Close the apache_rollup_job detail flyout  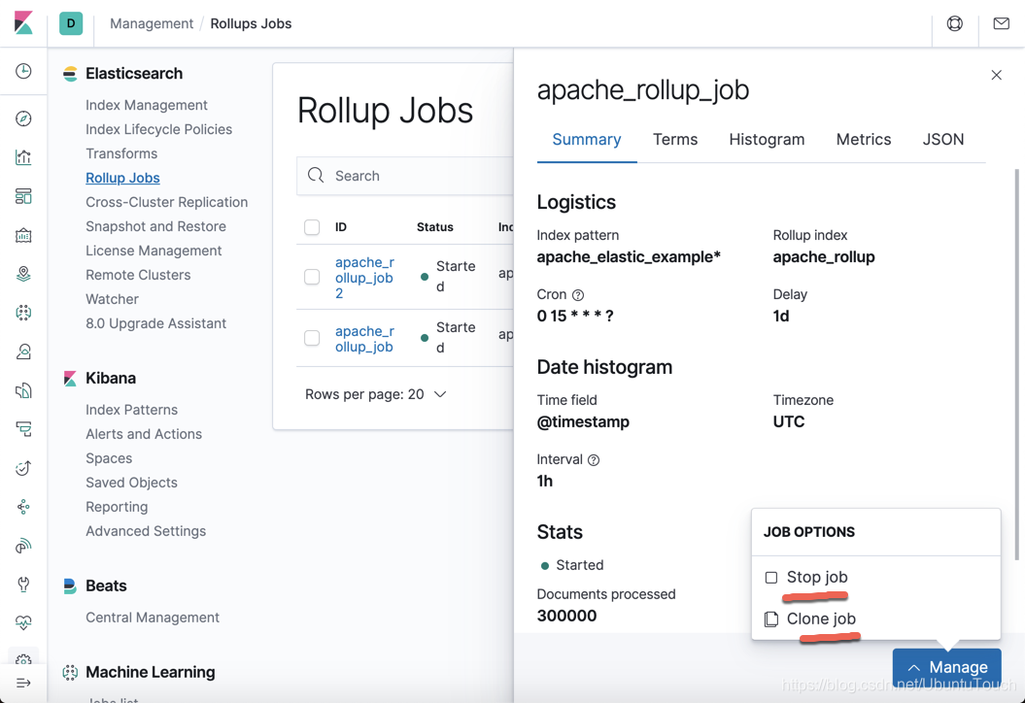pyautogui.click(x=996, y=75)
